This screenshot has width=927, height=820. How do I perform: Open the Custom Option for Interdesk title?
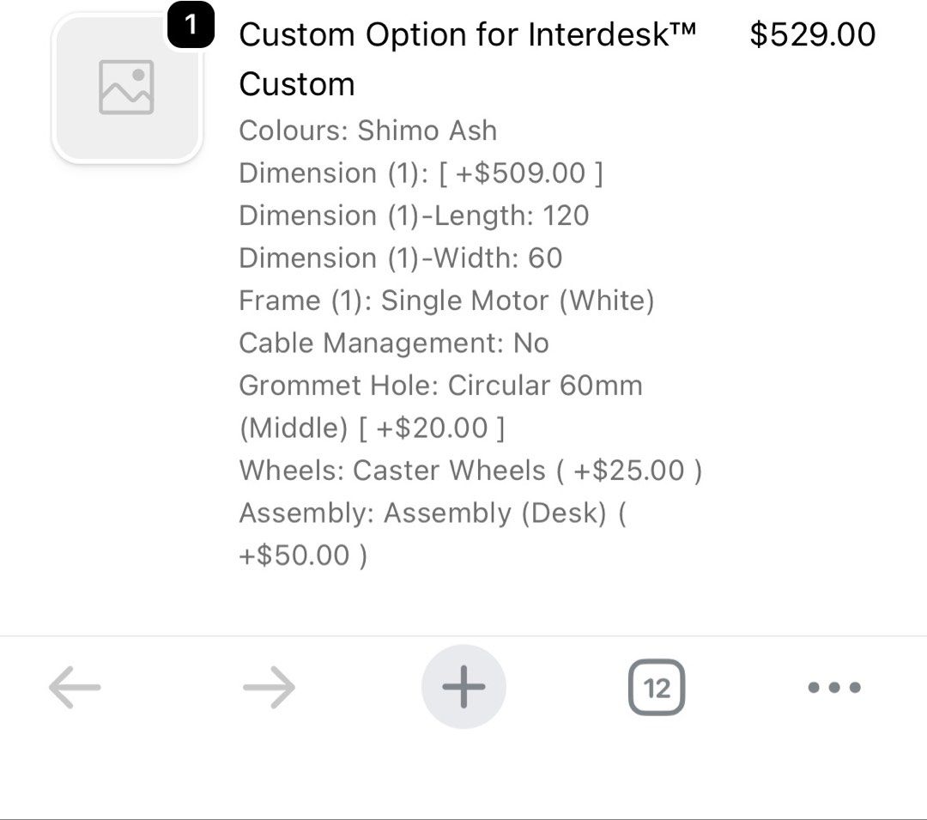(x=467, y=36)
